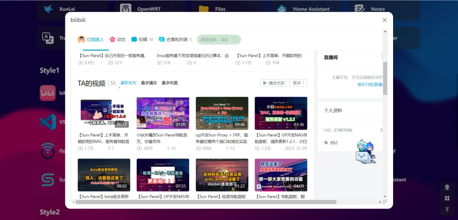Open the 08:02 Beta版本更新教程 thumbnail
458x220 pixels.
104,175
